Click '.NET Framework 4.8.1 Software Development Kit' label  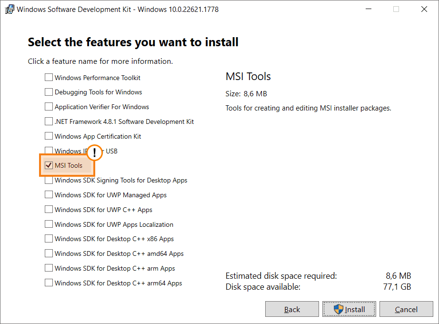pos(124,121)
